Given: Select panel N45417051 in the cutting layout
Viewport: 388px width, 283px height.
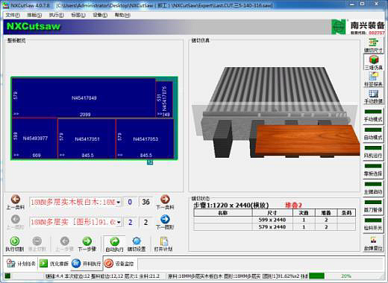Looking at the screenshot, I should click(87, 139).
